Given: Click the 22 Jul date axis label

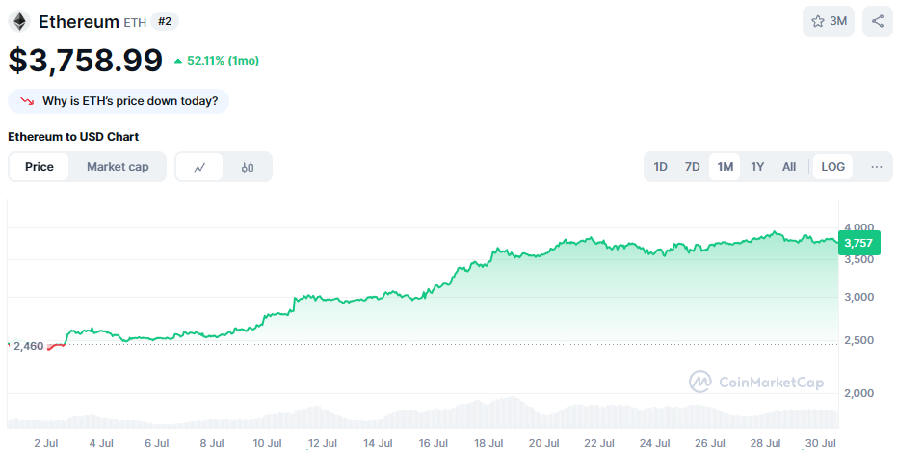Looking at the screenshot, I should pos(599,443).
